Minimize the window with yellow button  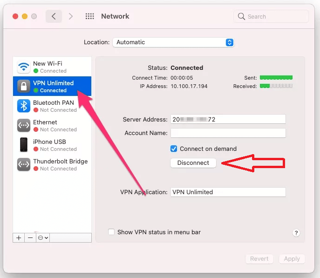point(25,16)
